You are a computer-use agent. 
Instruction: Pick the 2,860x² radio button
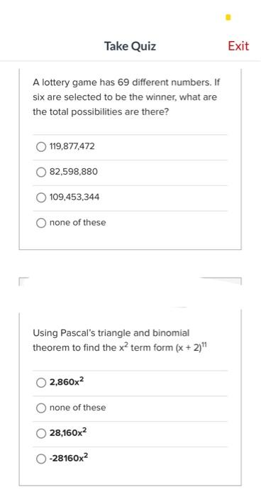[x=41, y=383]
